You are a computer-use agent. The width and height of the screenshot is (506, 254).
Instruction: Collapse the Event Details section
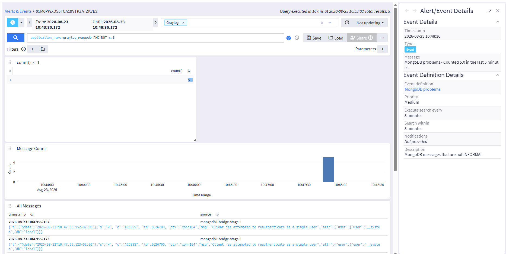498,22
